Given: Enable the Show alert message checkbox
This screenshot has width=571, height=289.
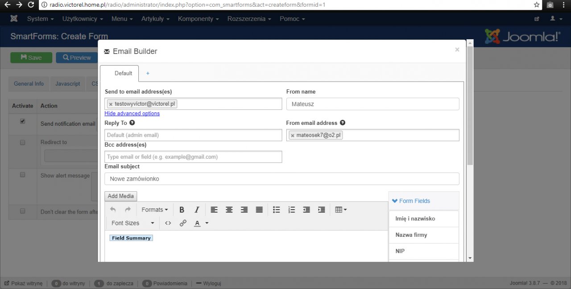Looking at the screenshot, I should (22, 175).
